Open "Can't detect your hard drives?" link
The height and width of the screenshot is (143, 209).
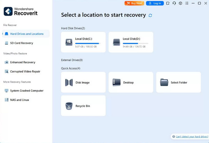tap(192, 137)
